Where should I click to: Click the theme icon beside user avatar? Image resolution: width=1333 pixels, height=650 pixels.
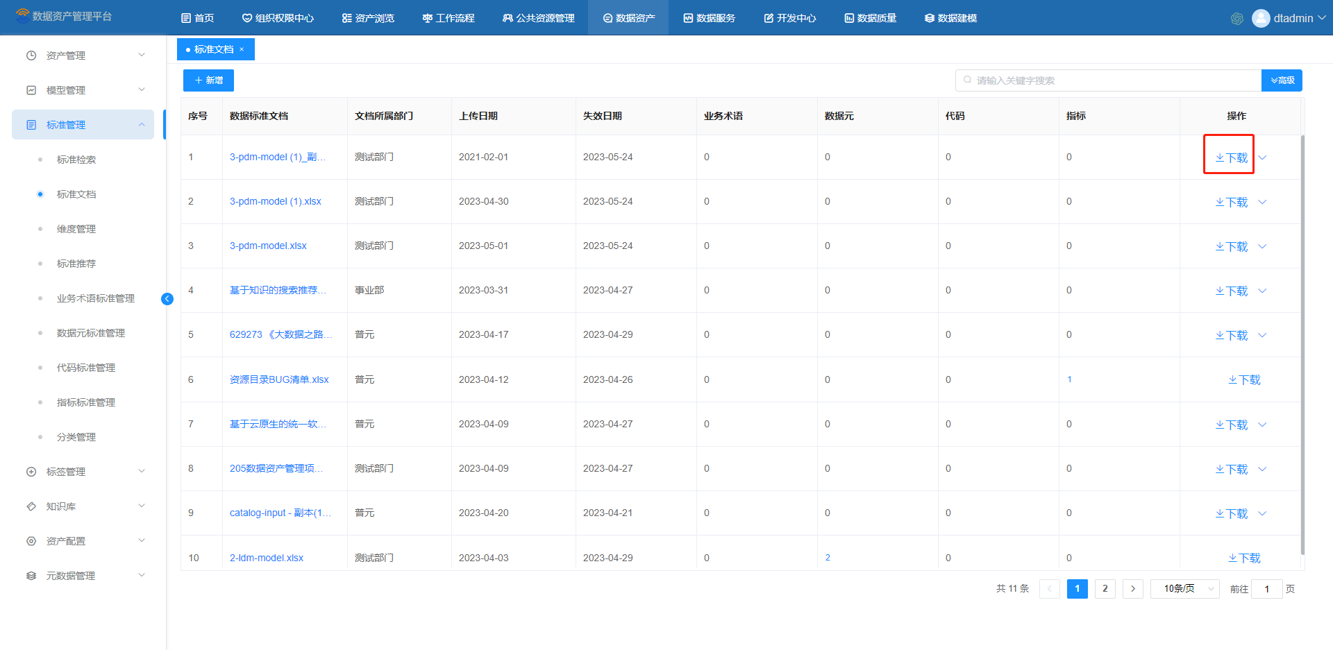coord(1236,19)
